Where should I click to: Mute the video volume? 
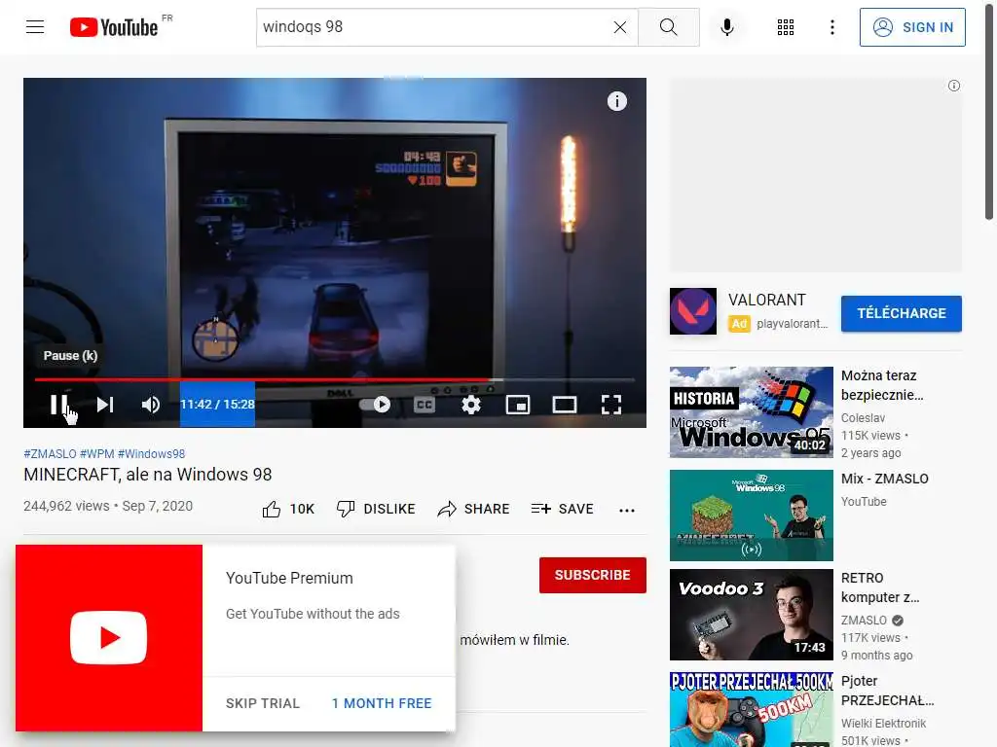pos(151,405)
